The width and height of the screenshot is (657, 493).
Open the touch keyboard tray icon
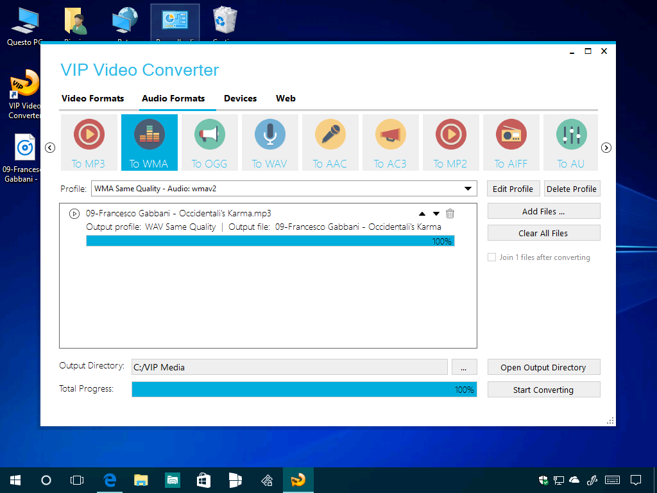point(613,480)
